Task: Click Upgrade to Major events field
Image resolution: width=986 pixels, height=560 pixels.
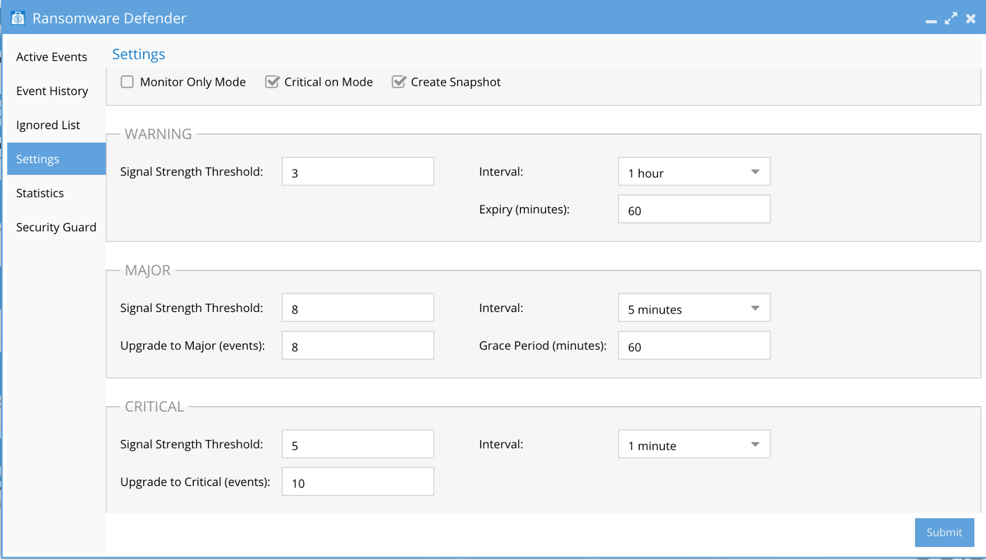Action: click(358, 346)
